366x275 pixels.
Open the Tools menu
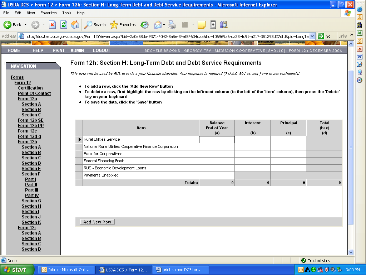tap(67, 13)
